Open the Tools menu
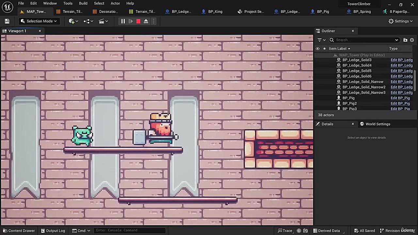 (x=68, y=3)
